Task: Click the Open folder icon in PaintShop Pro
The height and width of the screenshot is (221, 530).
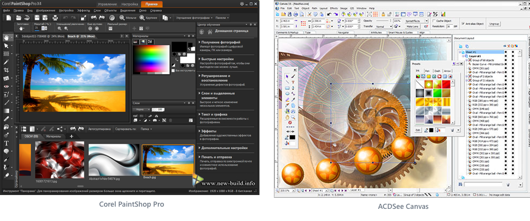Action: [19, 18]
